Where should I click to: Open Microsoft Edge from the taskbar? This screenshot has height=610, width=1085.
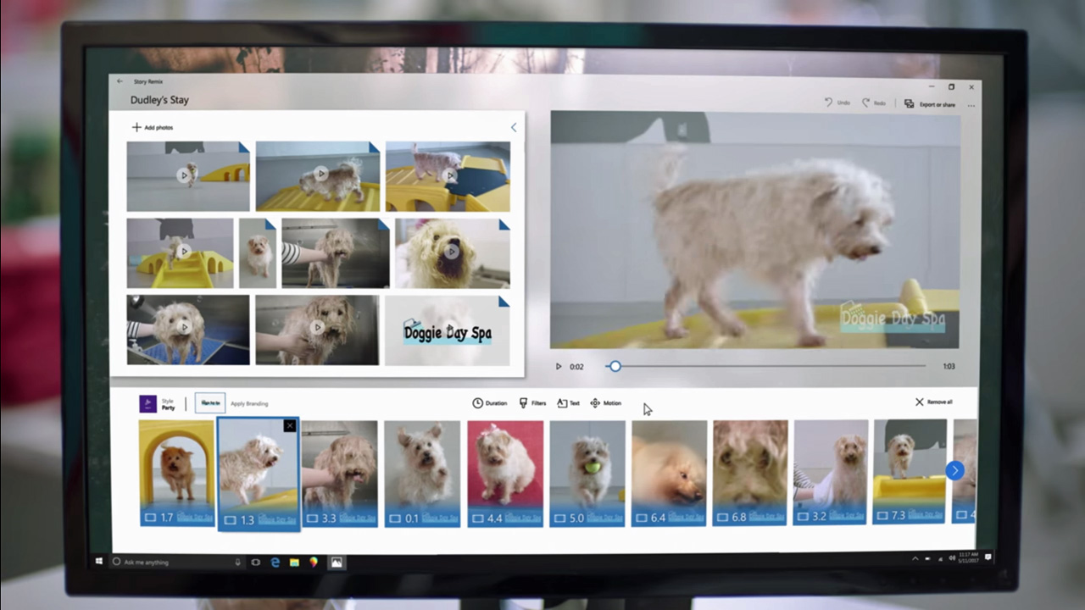point(275,562)
